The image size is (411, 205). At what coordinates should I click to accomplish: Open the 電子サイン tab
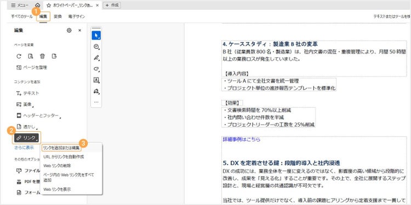(x=77, y=16)
